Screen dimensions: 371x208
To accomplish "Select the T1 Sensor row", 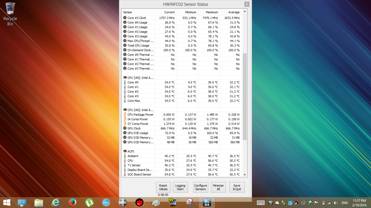I will tap(181, 165).
